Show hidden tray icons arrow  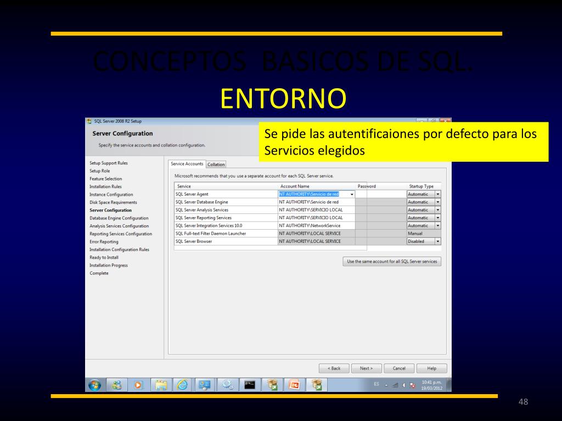[x=386, y=385]
